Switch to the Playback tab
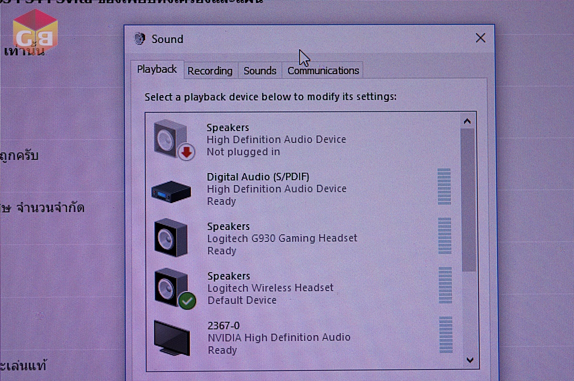This screenshot has width=574, height=381. pyautogui.click(x=157, y=69)
